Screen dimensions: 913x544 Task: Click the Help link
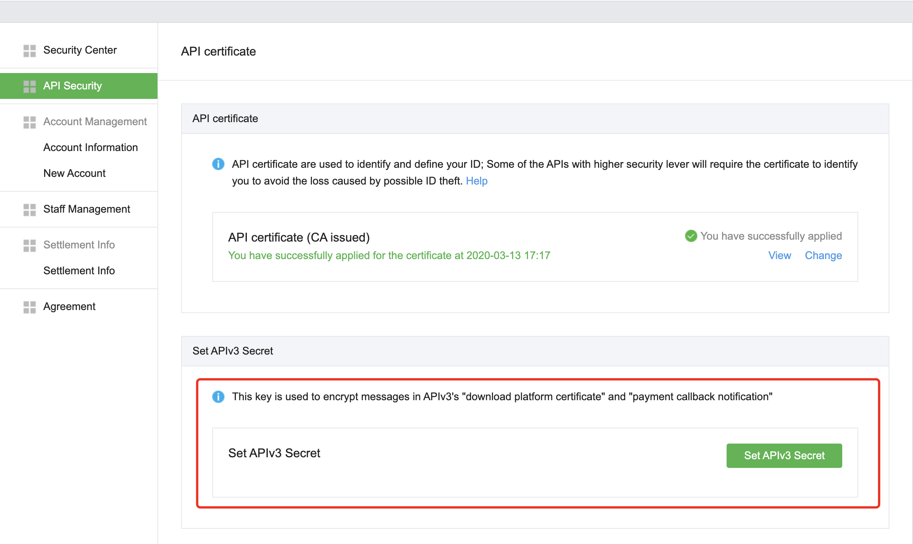click(x=477, y=181)
